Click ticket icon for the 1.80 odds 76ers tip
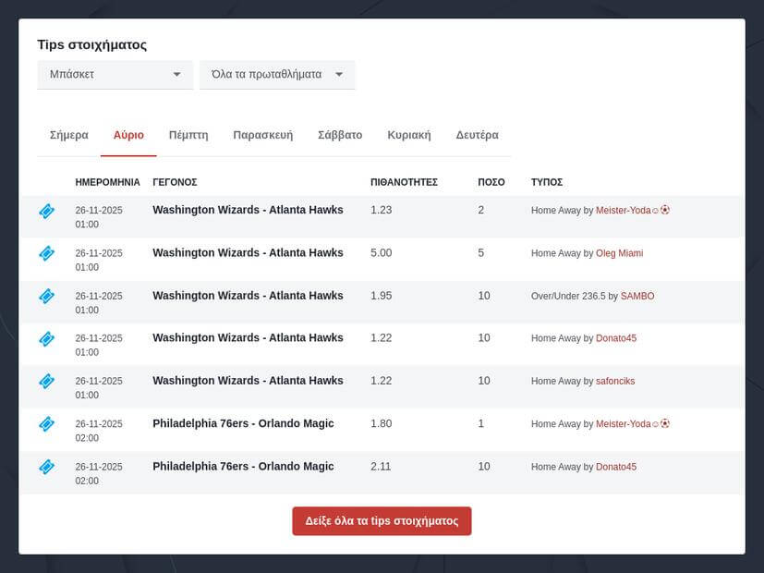Viewport: 764px width, 573px height. point(46,423)
